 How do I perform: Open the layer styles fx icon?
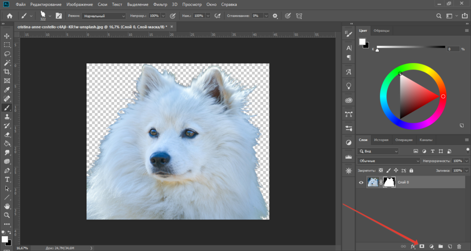pos(413,246)
